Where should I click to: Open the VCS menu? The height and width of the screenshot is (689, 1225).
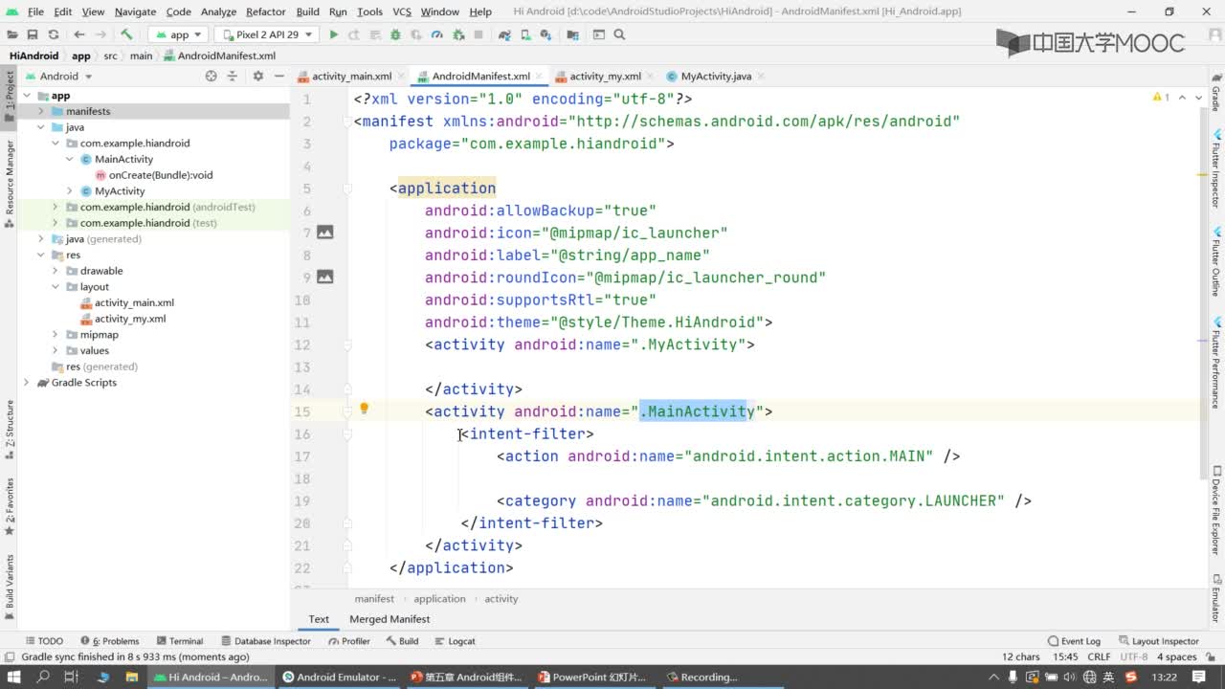click(x=402, y=11)
